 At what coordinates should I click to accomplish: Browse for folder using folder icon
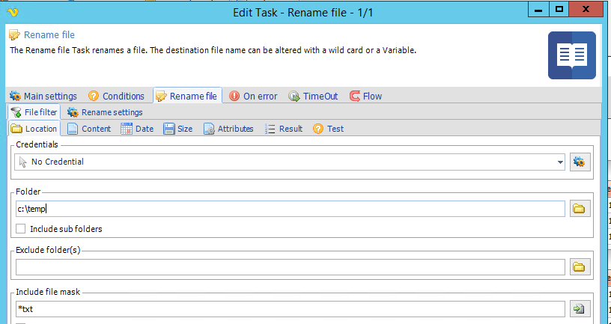click(x=577, y=209)
